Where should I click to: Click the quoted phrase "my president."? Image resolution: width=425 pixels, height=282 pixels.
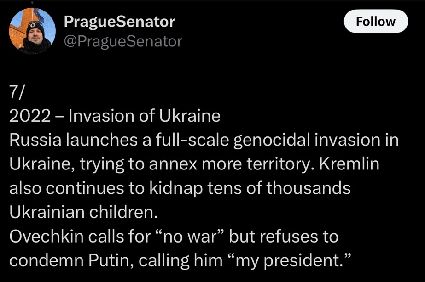[x=294, y=260]
